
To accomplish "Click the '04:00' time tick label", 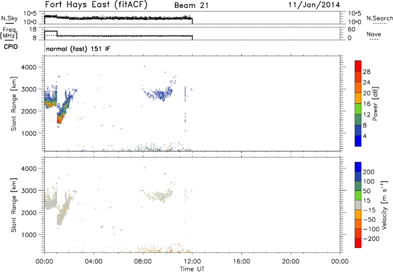I will (x=93, y=262).
